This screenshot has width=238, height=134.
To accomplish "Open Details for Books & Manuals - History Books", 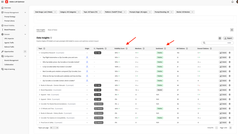I will [x=223, y=113].
